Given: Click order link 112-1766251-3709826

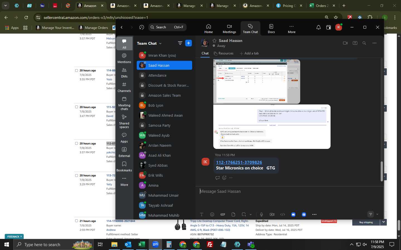Looking at the screenshot, I should 239,162.
